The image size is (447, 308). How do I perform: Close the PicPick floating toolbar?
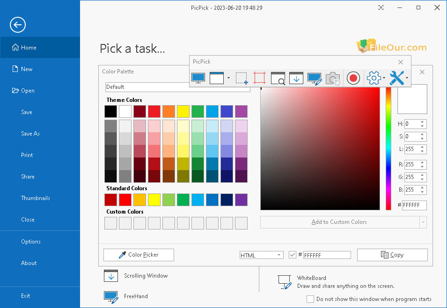click(401, 62)
